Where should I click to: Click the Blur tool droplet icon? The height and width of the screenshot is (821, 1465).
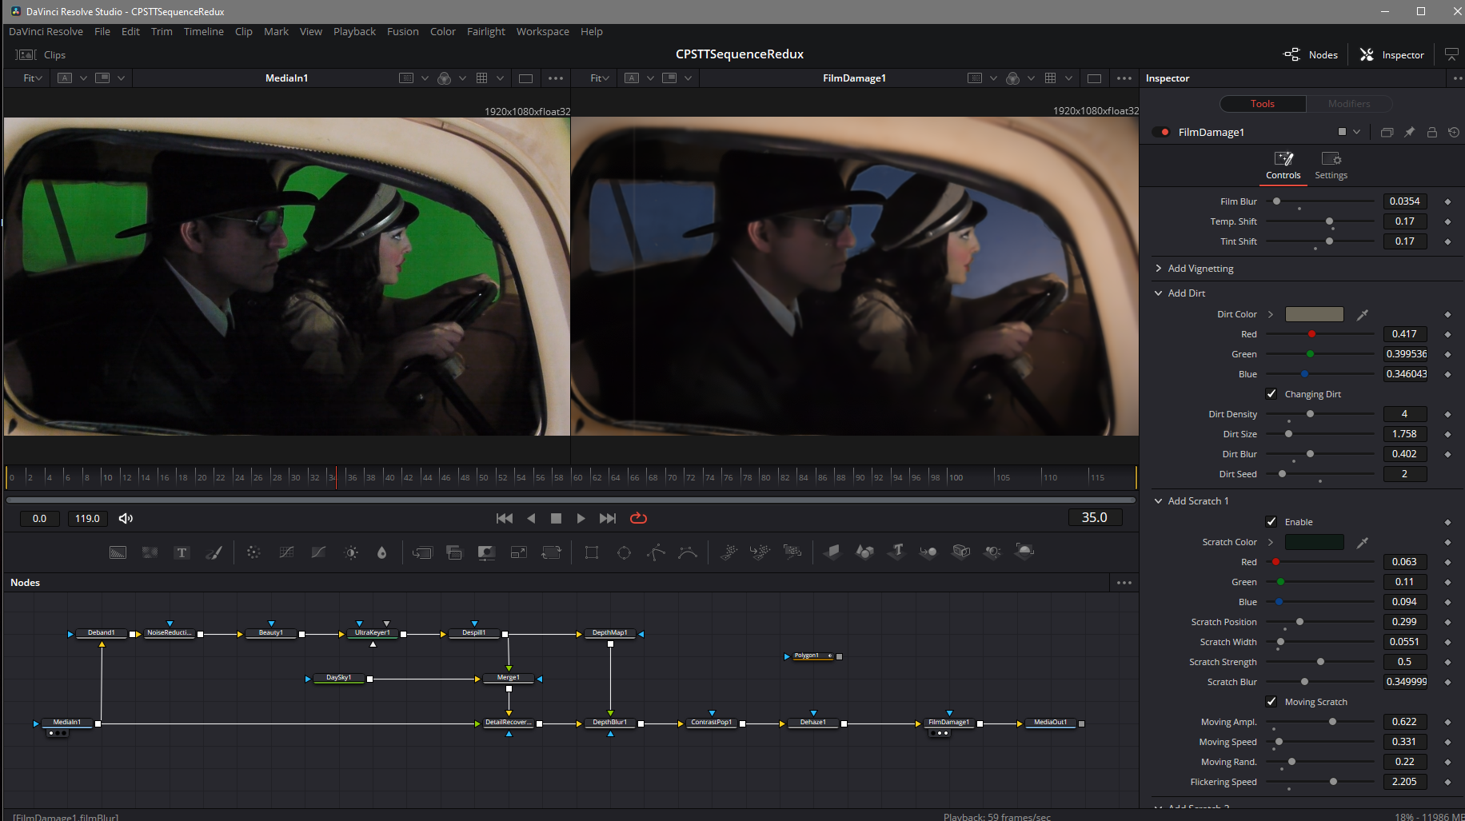pos(381,552)
